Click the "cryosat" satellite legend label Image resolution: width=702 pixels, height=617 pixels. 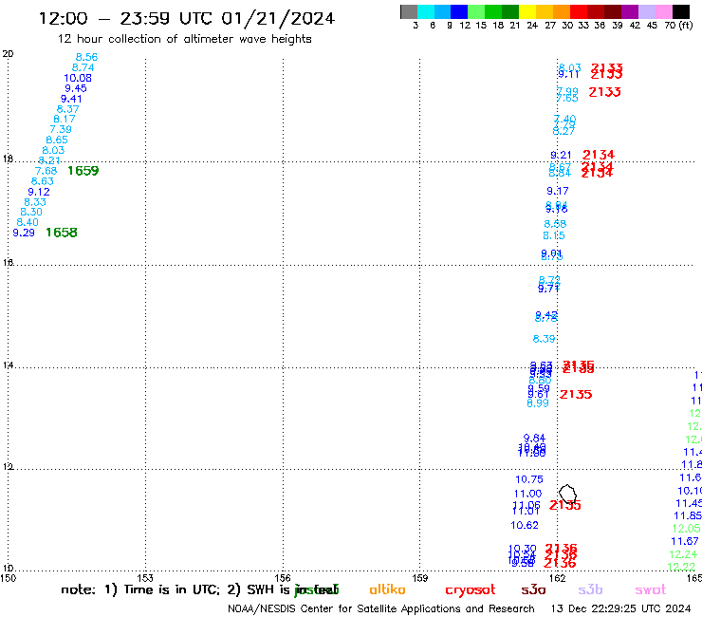471,590
